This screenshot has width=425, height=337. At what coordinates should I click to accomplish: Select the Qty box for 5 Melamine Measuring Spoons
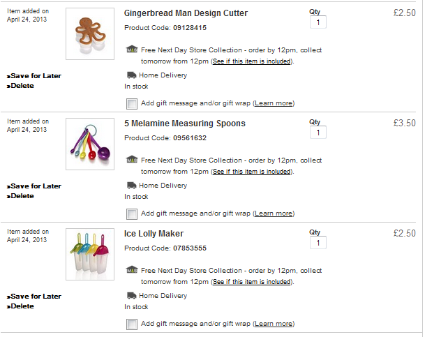[318, 133]
